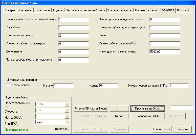The image size is (196, 135).
Task: Open the Логотип tab
Action: coord(182,10)
